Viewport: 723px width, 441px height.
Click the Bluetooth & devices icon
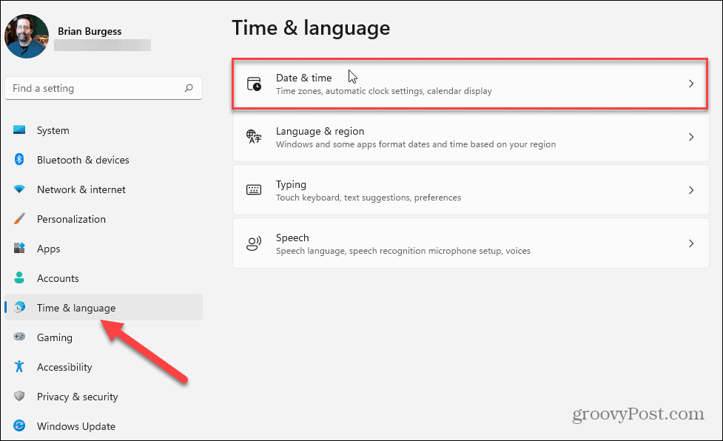tap(20, 160)
